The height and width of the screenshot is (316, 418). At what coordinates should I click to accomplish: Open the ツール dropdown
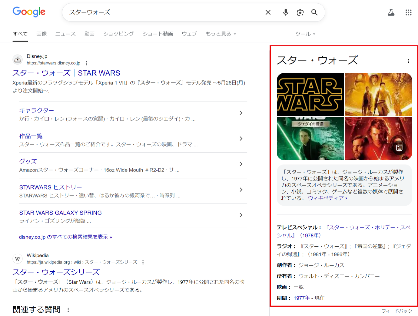[305, 34]
